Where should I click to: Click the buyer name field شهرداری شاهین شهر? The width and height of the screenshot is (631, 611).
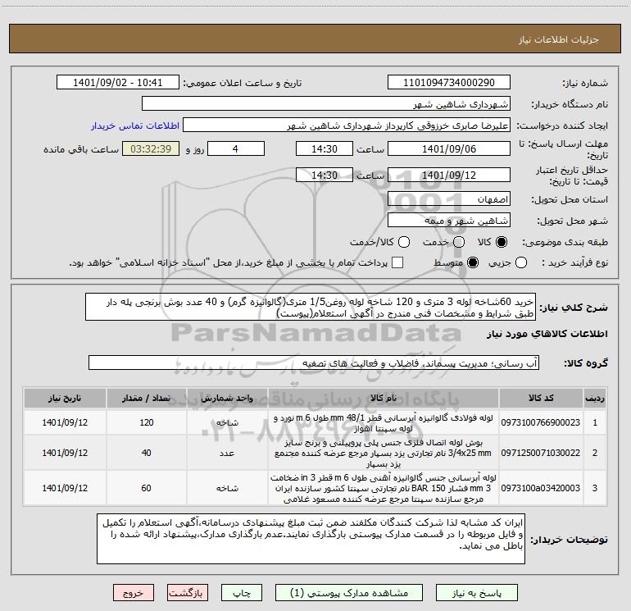pos(326,104)
